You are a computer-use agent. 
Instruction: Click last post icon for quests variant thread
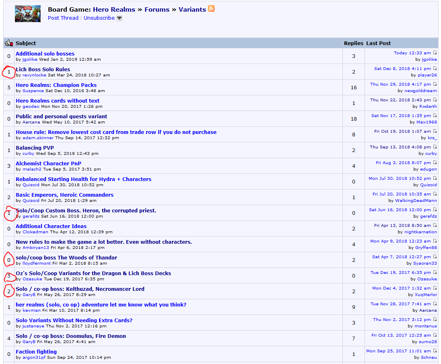pos(435,116)
